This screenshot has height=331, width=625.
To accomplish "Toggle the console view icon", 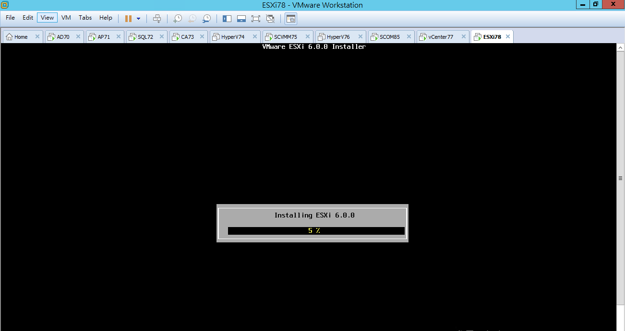I will (x=291, y=19).
